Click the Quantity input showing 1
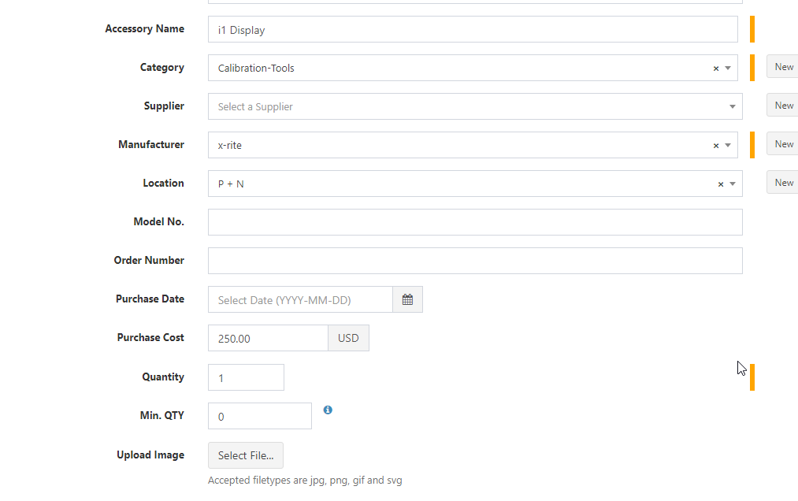798x501 pixels. click(x=246, y=377)
